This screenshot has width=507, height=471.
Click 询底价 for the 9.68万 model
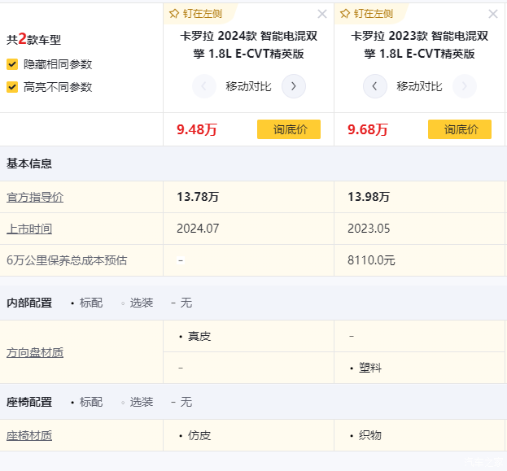tap(460, 129)
